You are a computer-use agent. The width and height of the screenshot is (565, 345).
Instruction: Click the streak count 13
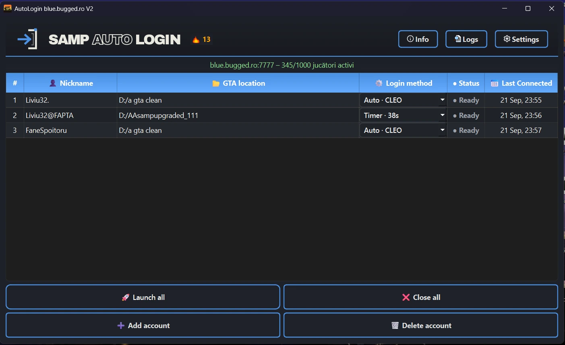click(x=207, y=39)
